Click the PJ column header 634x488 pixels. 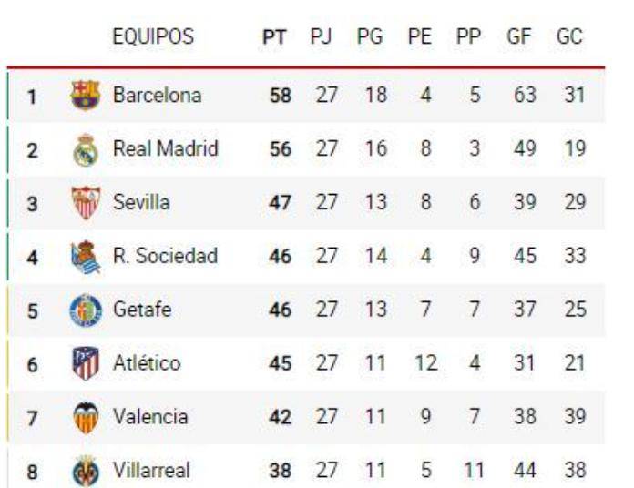point(322,37)
